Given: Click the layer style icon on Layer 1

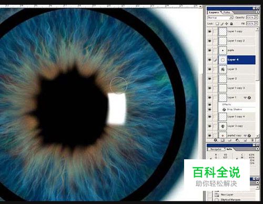Looking at the screenshot, I should [x=249, y=98].
